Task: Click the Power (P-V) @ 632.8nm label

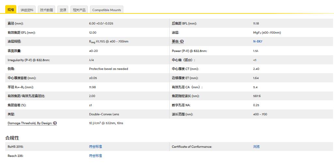Action: pos(190,51)
